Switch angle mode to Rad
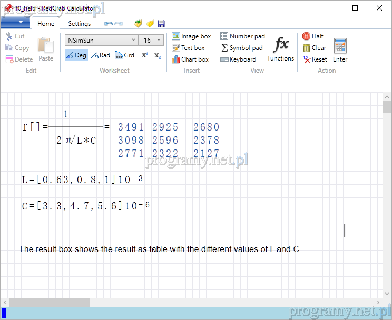Viewport: 392px width, 320px height. (100, 55)
